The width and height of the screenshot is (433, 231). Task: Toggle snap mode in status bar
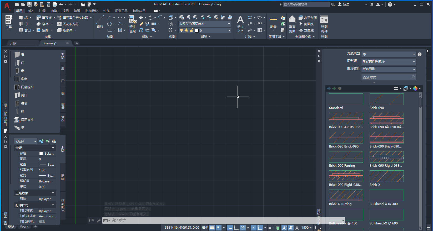coord(219,228)
